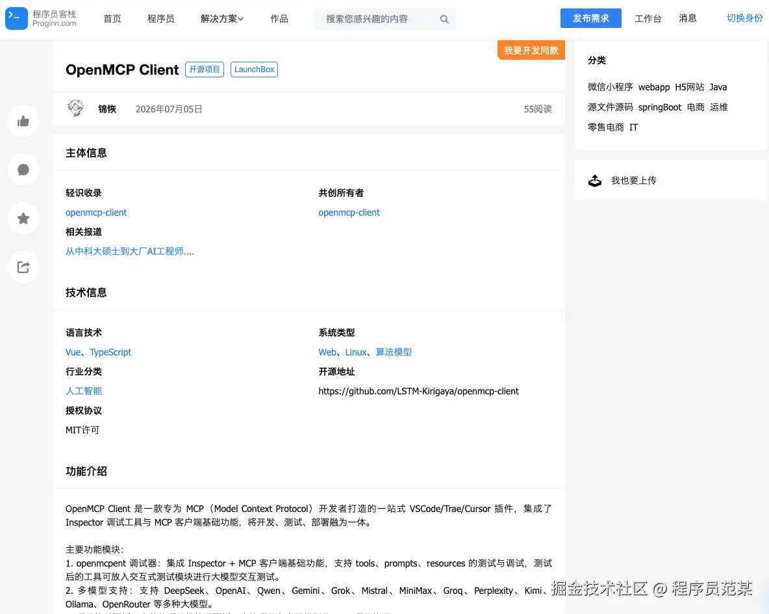This screenshot has width=769, height=614.
Task: Open the 程序员 navigation item
Action: point(161,19)
